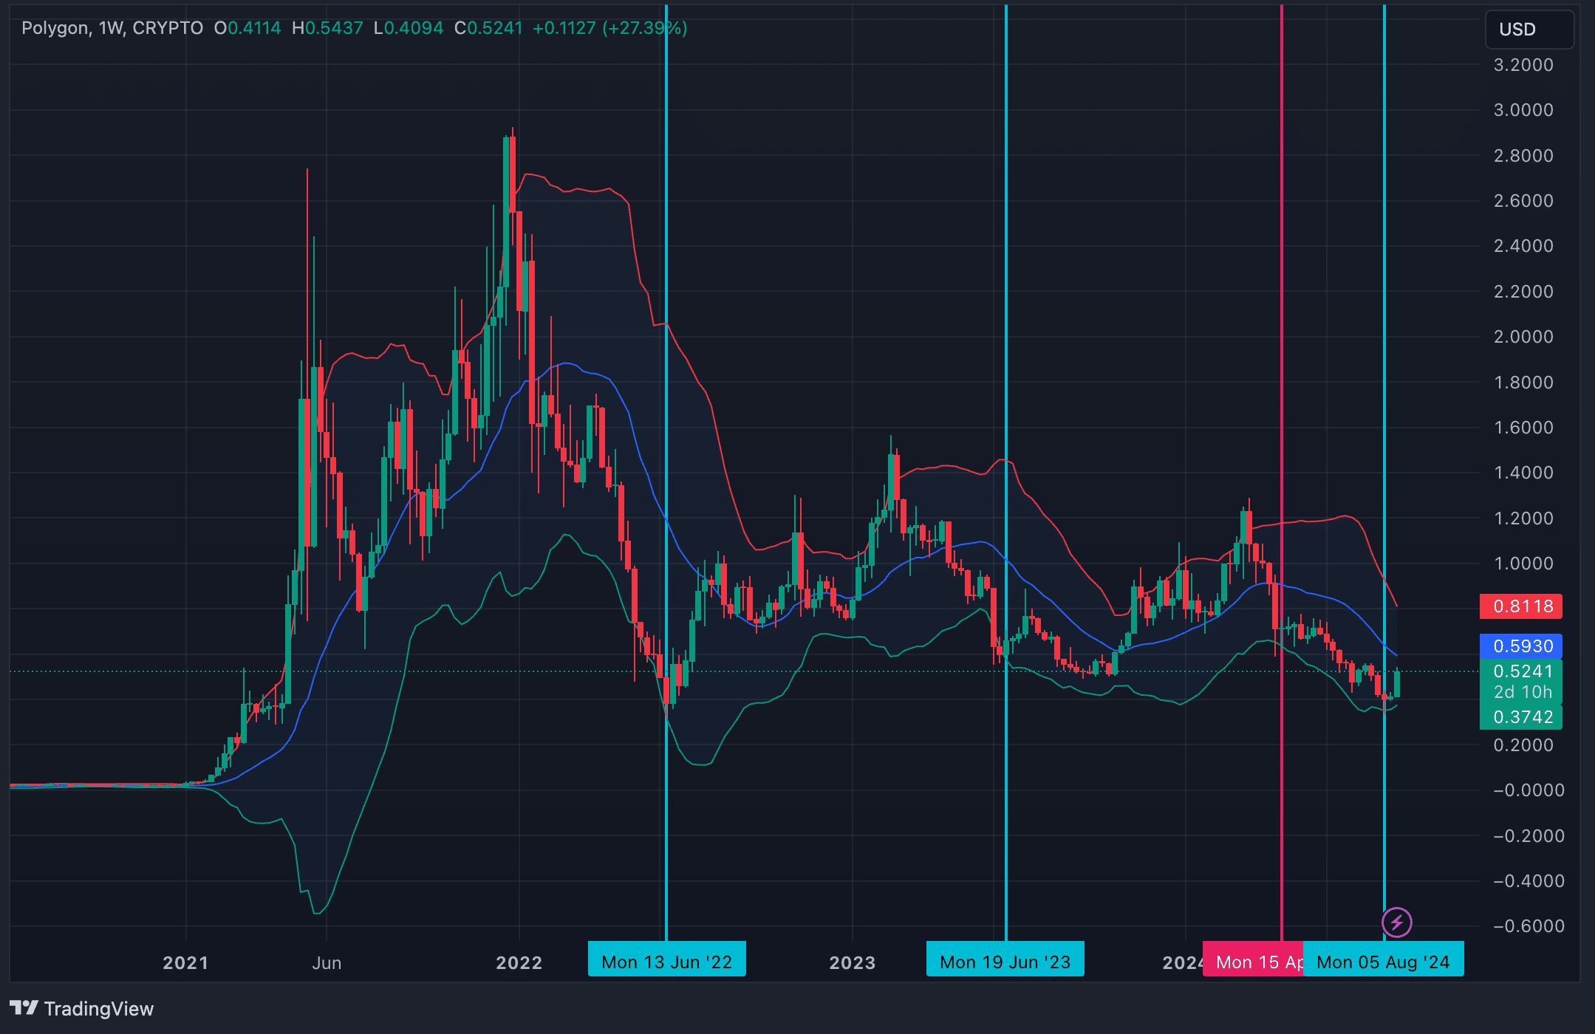Click the red 0.8118 upper band price label

coord(1521,606)
